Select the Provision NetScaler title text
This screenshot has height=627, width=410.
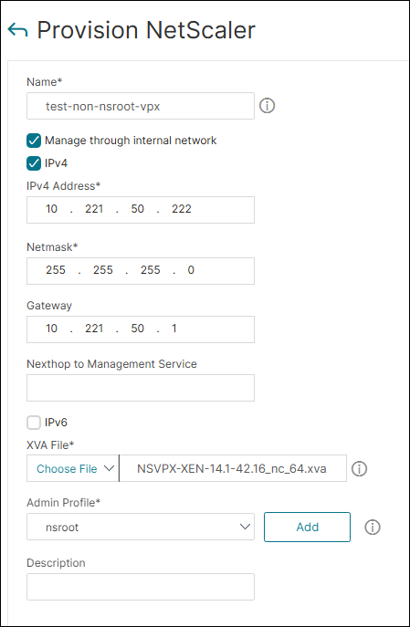[x=146, y=30]
